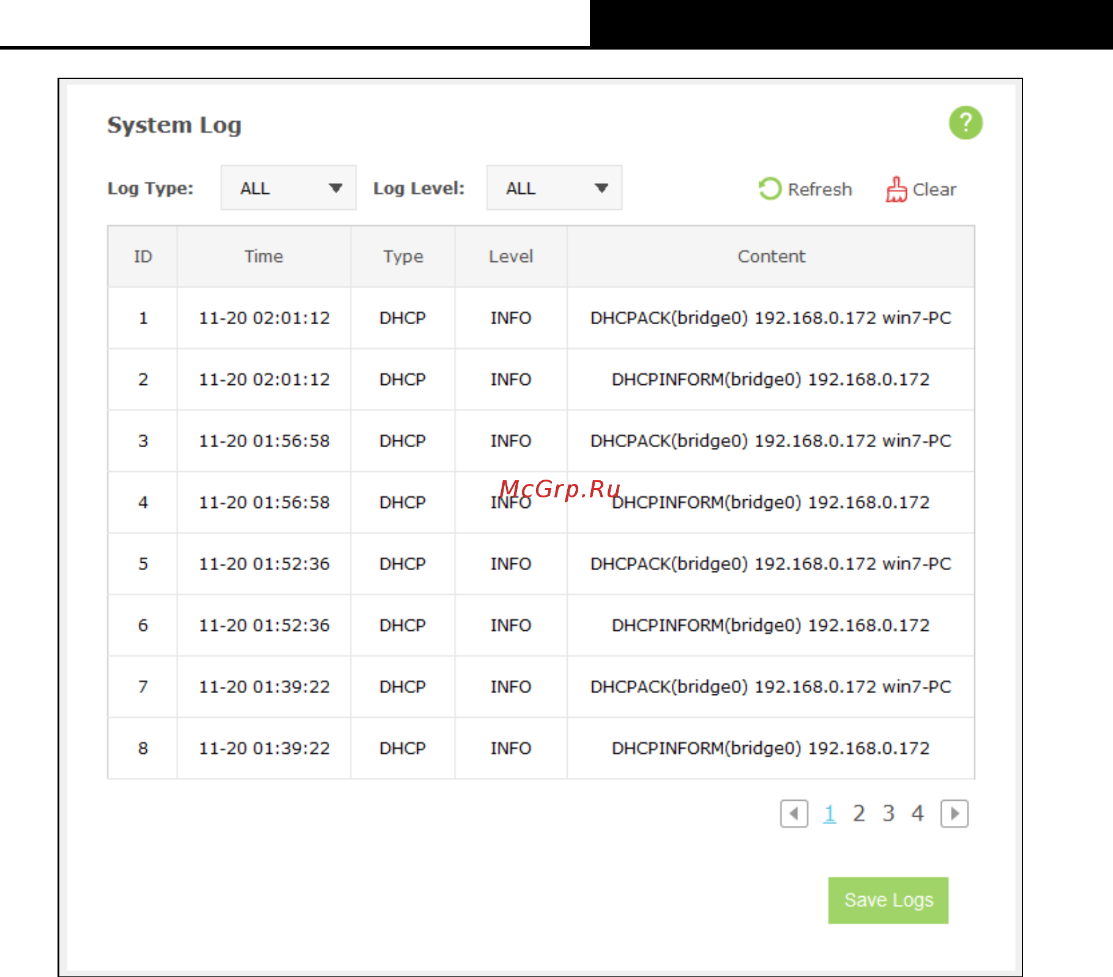Click DHCPACK content in row ID 5

tap(771, 564)
